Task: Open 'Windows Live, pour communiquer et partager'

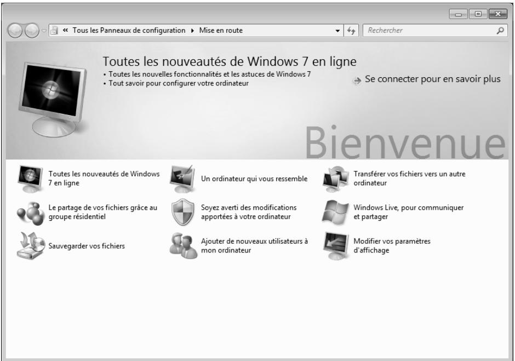Action: pos(409,212)
